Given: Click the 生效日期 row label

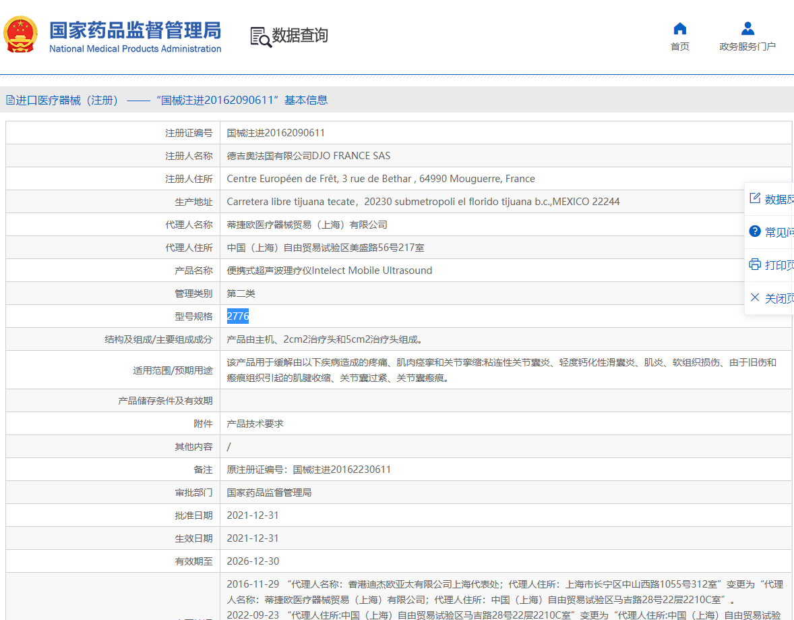Looking at the screenshot, I should click(x=193, y=538).
